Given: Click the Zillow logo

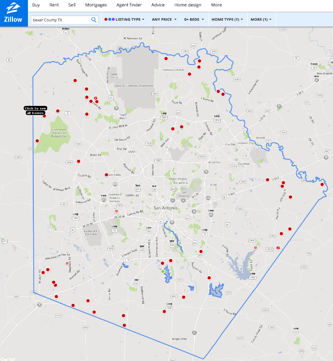Looking at the screenshot, I should coord(13,13).
